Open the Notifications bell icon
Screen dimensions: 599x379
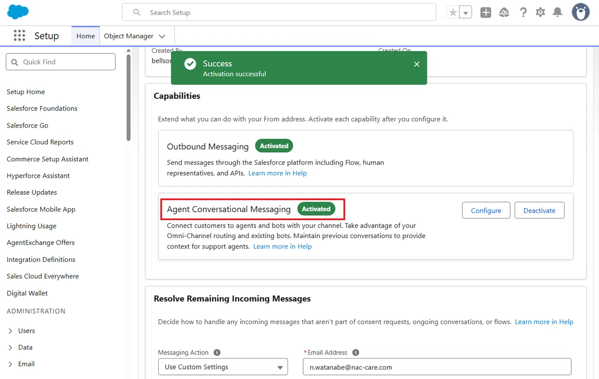(x=558, y=12)
